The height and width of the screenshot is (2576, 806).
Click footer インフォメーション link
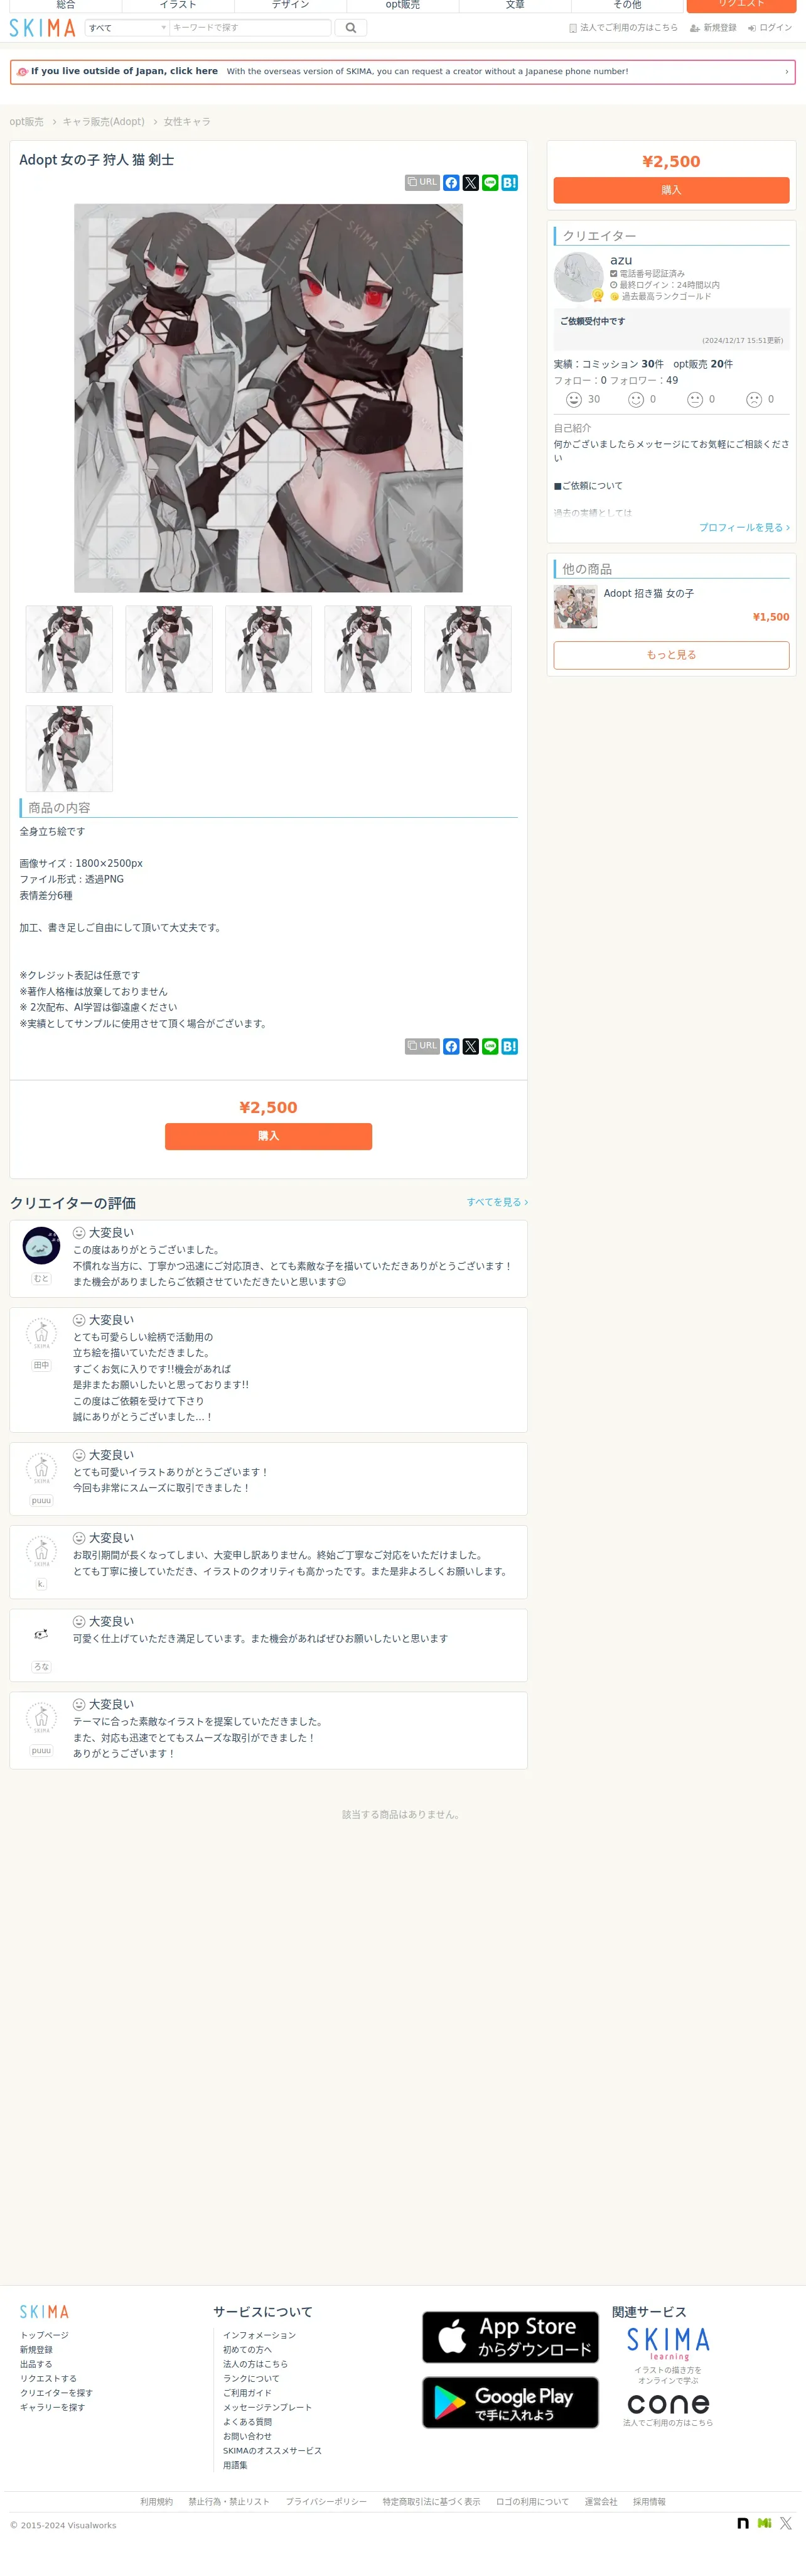pyautogui.click(x=260, y=2336)
